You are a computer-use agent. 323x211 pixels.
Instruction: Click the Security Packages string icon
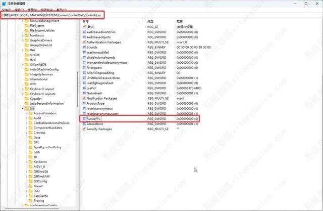tap(84, 129)
